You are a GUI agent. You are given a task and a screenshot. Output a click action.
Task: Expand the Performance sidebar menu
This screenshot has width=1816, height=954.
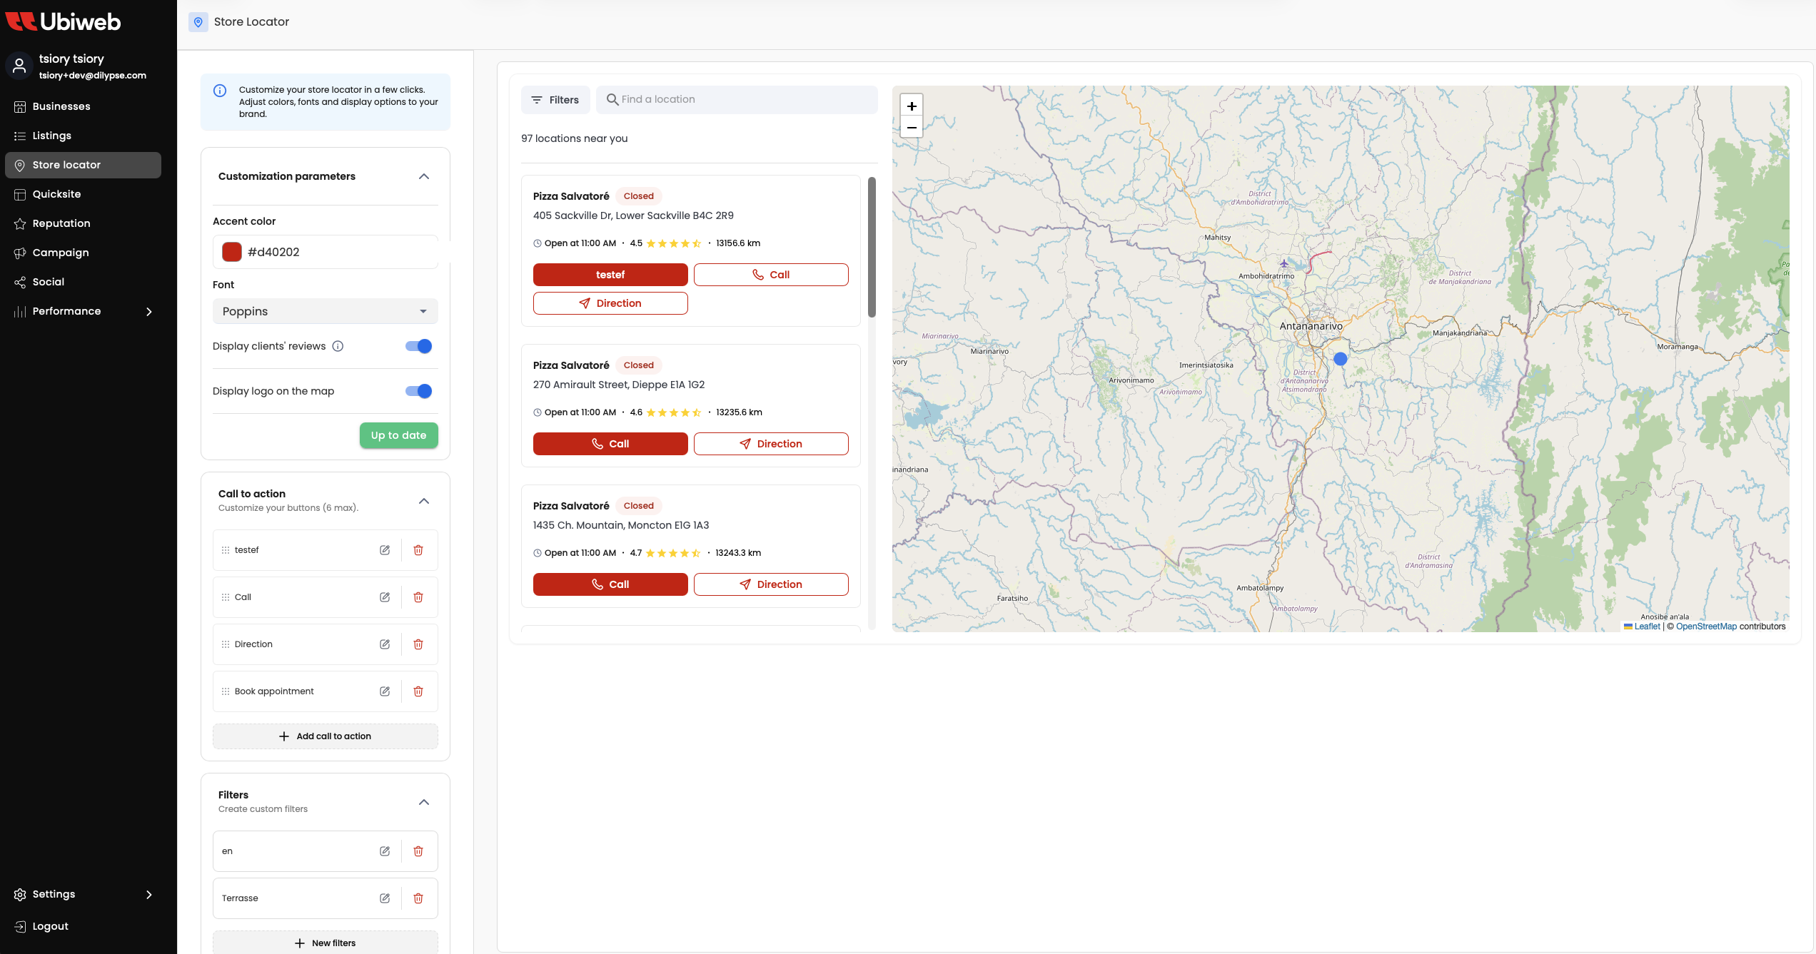pyautogui.click(x=149, y=311)
